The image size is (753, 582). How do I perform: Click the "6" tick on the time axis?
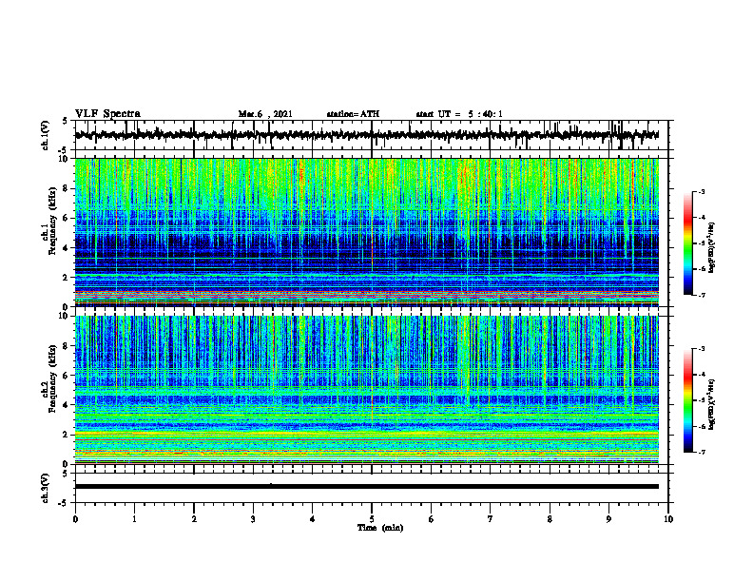(432, 519)
